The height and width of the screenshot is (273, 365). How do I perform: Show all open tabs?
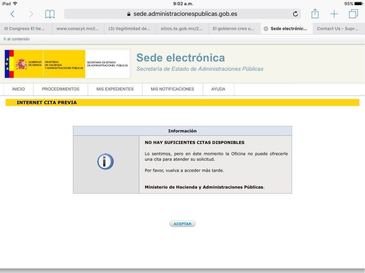pyautogui.click(x=353, y=14)
